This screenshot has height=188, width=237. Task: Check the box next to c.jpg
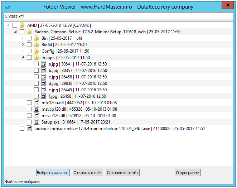[x=36, y=77]
